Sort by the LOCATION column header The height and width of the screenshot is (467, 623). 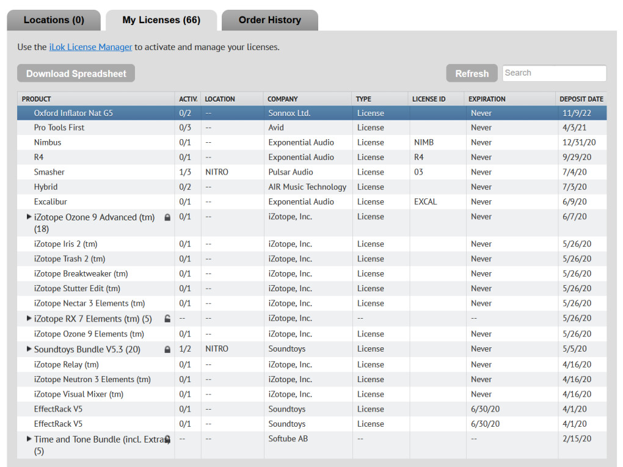coord(232,99)
